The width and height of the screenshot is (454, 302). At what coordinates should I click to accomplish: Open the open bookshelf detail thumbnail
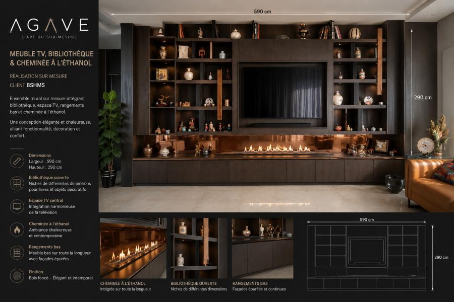(x=199, y=248)
